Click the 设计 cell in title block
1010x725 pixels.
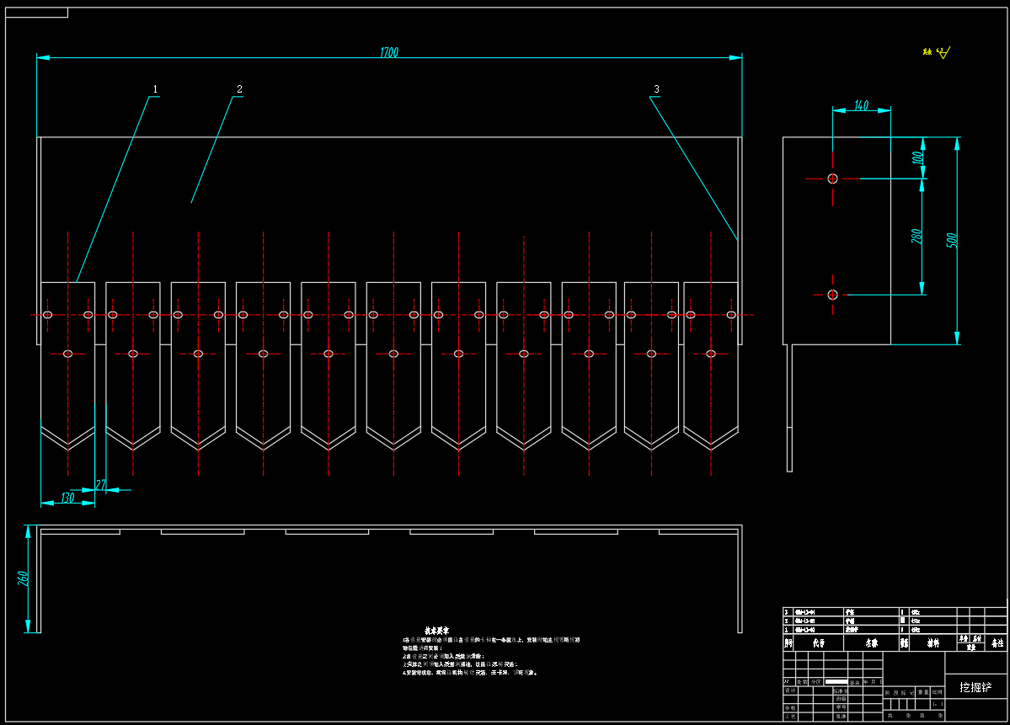[790, 690]
